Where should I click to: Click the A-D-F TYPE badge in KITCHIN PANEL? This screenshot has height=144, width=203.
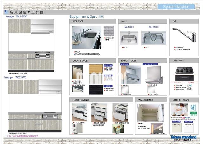[x=176, y=122]
